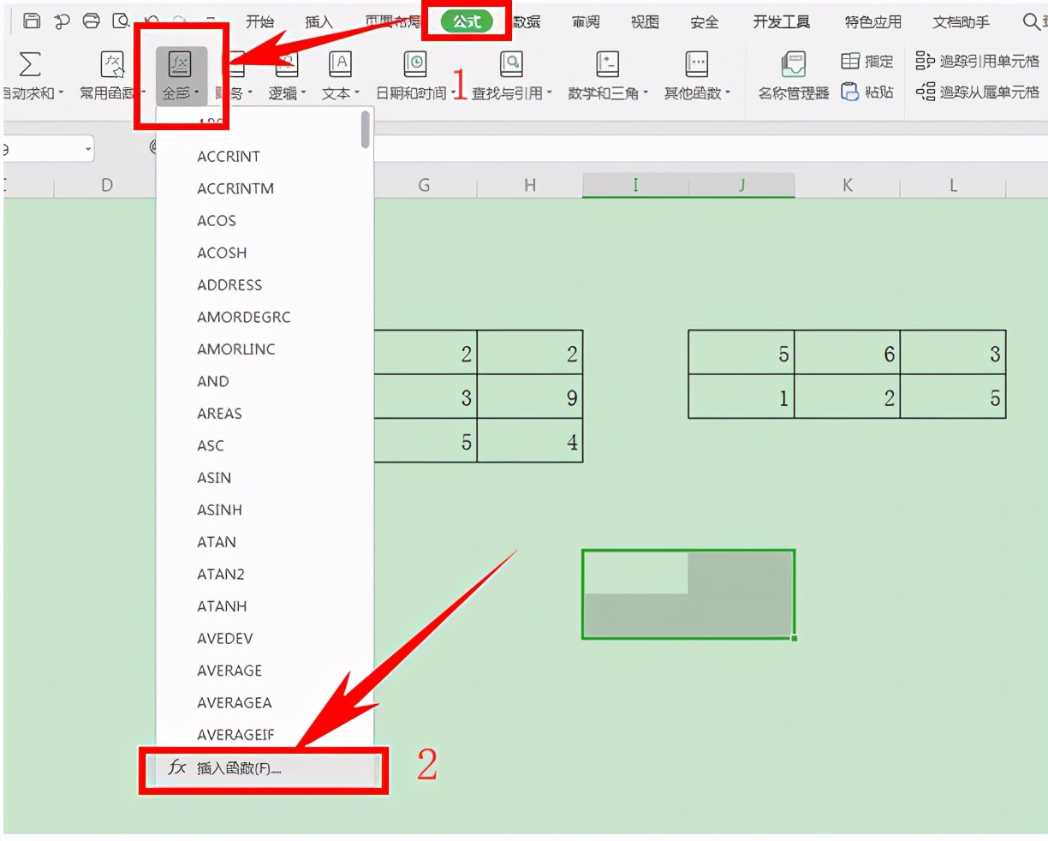The image size is (1048, 841).
Task: Click the 其他函数 other functions icon
Action: click(x=697, y=64)
